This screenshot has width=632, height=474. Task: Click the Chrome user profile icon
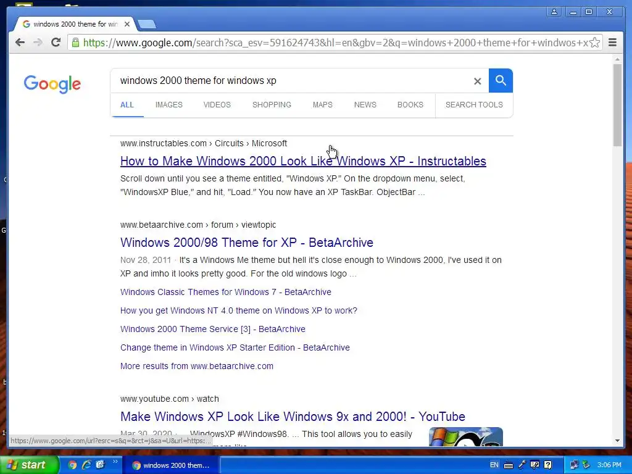coord(554,12)
